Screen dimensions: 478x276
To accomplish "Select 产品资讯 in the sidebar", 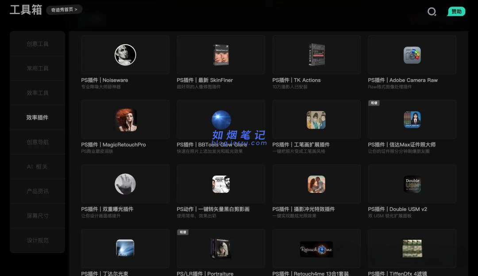I will coord(38,192).
